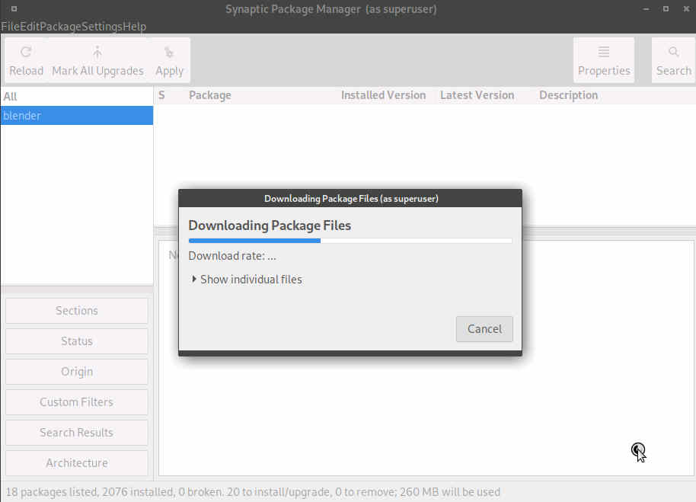Open the Search toolbar icon
This screenshot has width=696, height=502.
673,60
